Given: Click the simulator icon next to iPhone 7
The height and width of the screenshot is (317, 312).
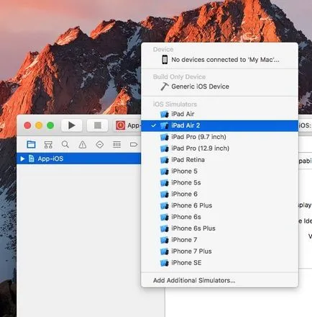Looking at the screenshot, I should tap(165, 240).
